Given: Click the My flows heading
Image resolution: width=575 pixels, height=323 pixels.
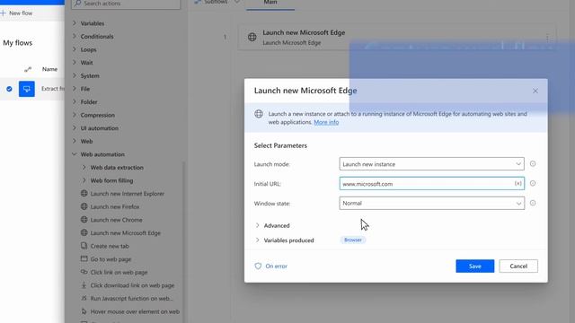Looking at the screenshot, I should [x=18, y=43].
